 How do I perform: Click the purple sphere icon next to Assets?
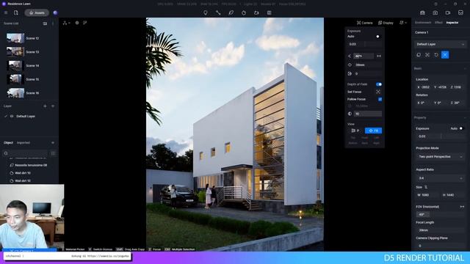[x=56, y=13]
